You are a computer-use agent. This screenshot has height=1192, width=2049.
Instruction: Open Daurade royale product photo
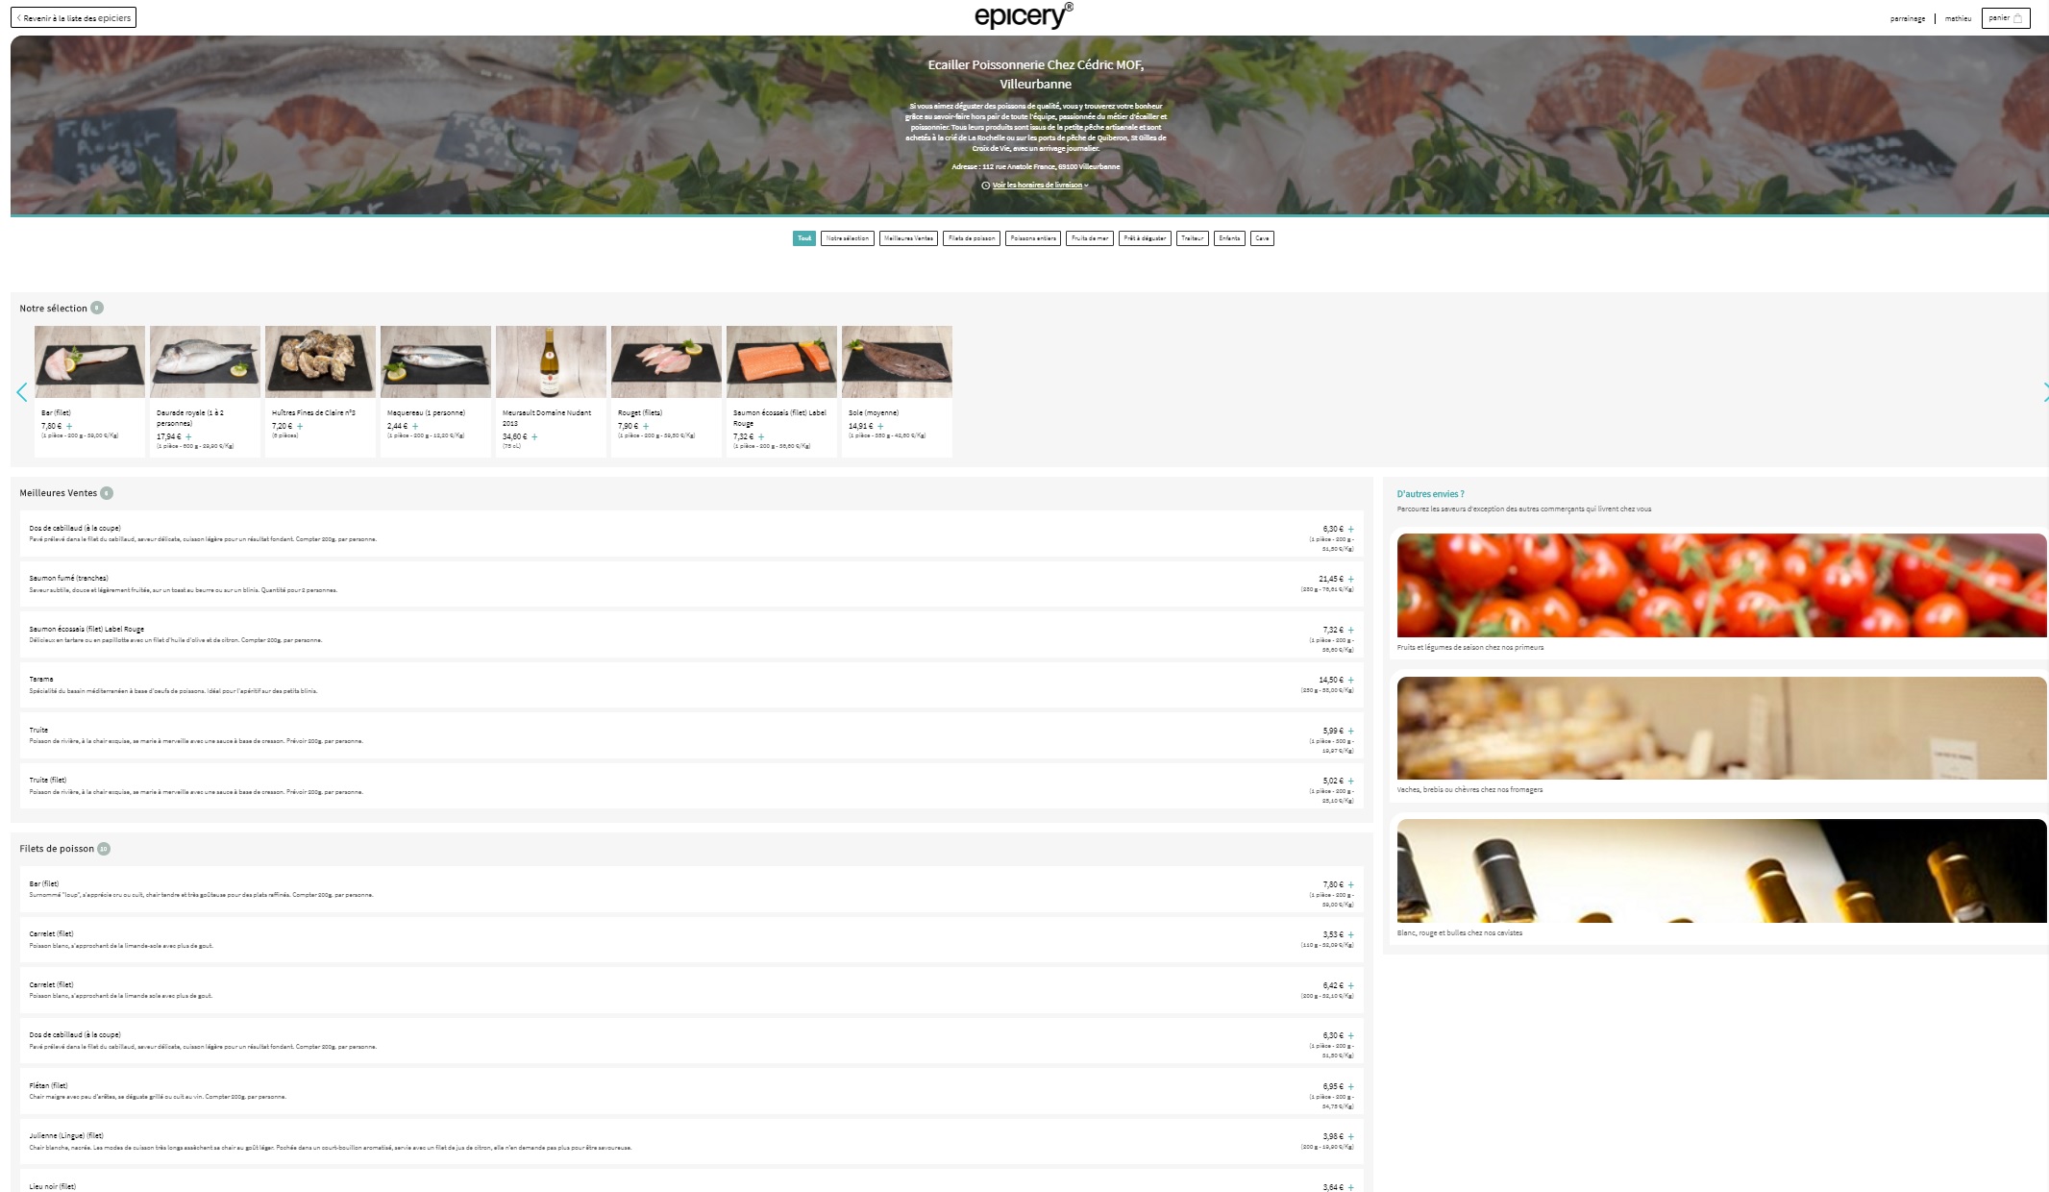click(205, 361)
